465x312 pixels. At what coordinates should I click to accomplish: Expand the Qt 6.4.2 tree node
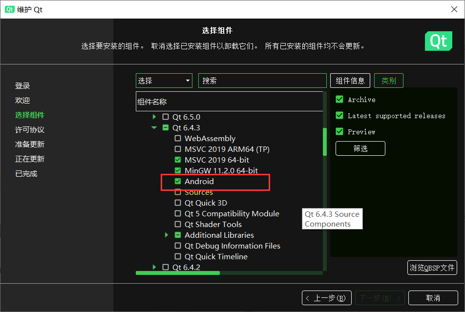click(x=154, y=267)
